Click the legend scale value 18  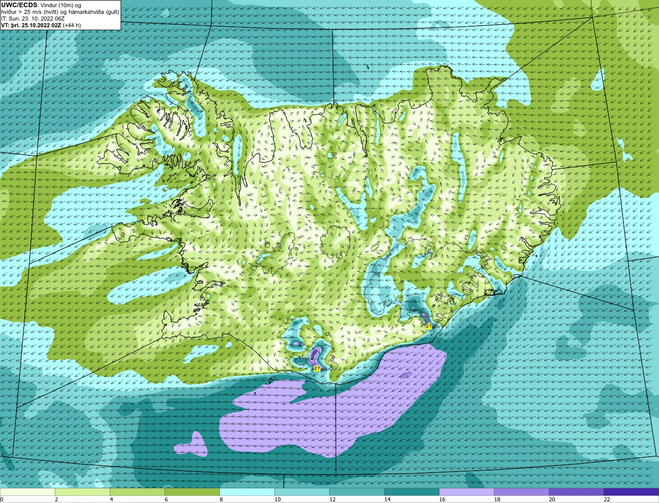click(x=497, y=499)
